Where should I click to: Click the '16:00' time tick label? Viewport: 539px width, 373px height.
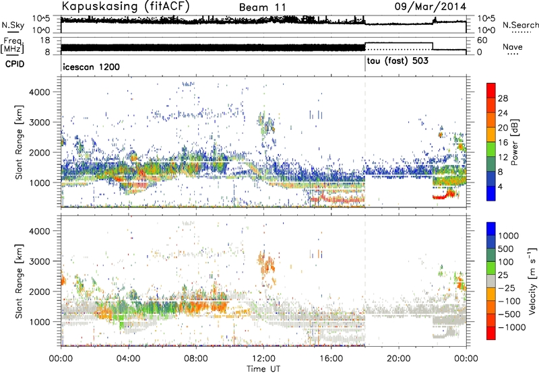point(331,359)
